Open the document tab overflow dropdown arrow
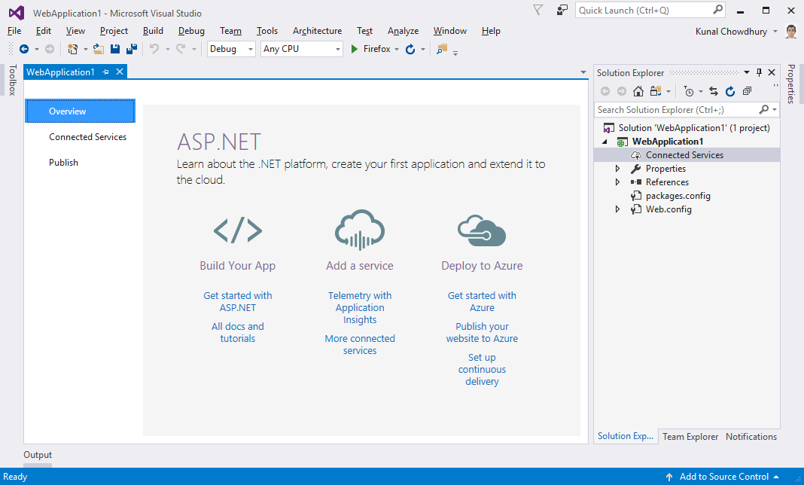Screen dimensions: 804x485 (x=583, y=72)
